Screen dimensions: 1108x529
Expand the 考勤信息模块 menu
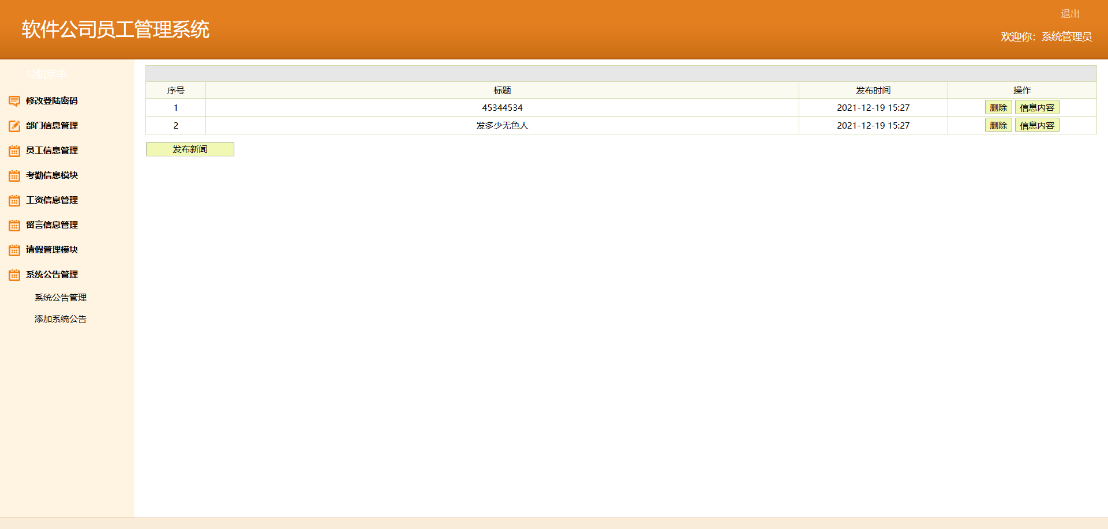point(51,175)
